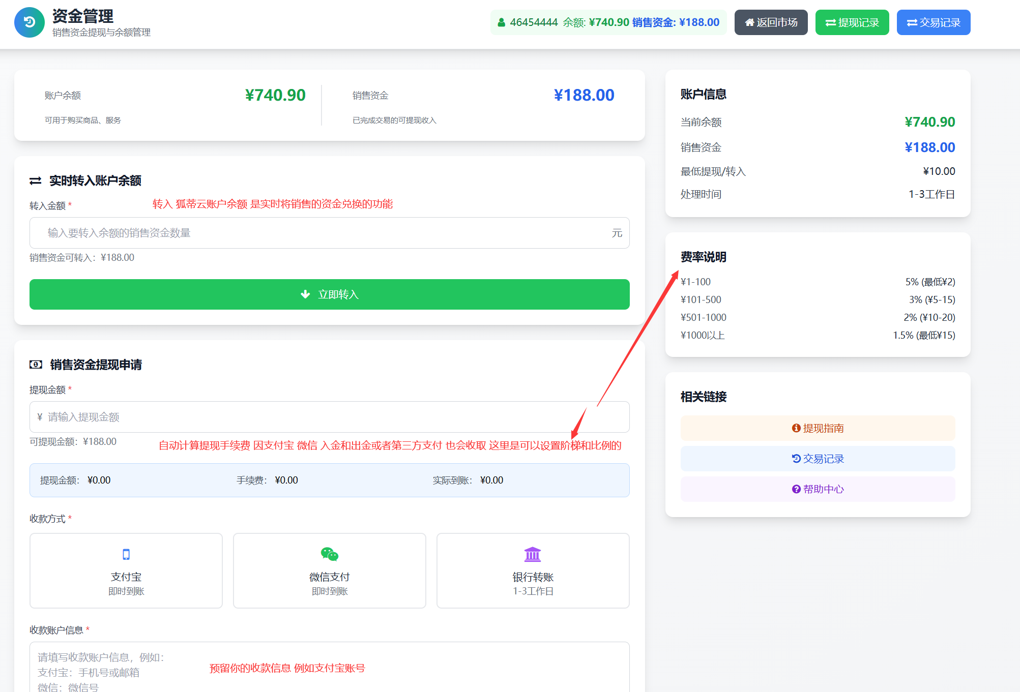
Task: Click the ¥501-1000 fee tier row
Action: tap(818, 317)
